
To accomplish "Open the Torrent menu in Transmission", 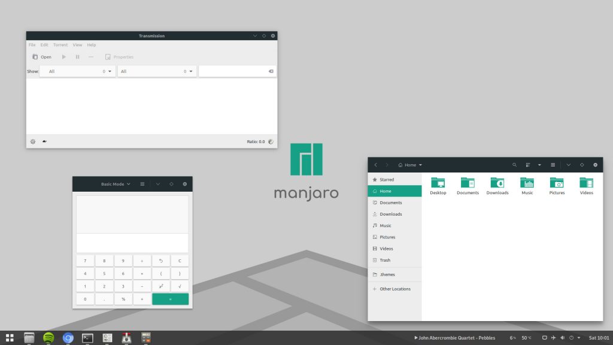I will [x=60, y=45].
